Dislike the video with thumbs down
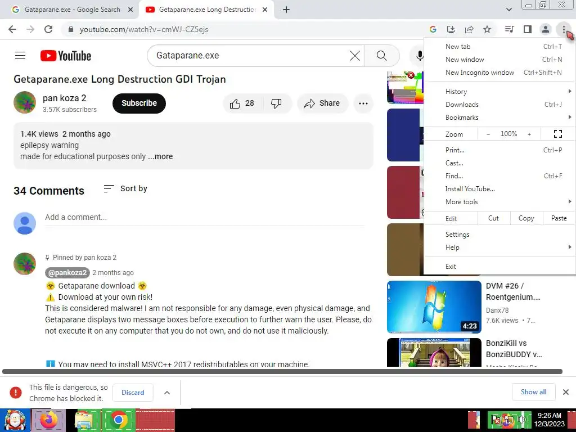The width and height of the screenshot is (576, 432). [277, 103]
